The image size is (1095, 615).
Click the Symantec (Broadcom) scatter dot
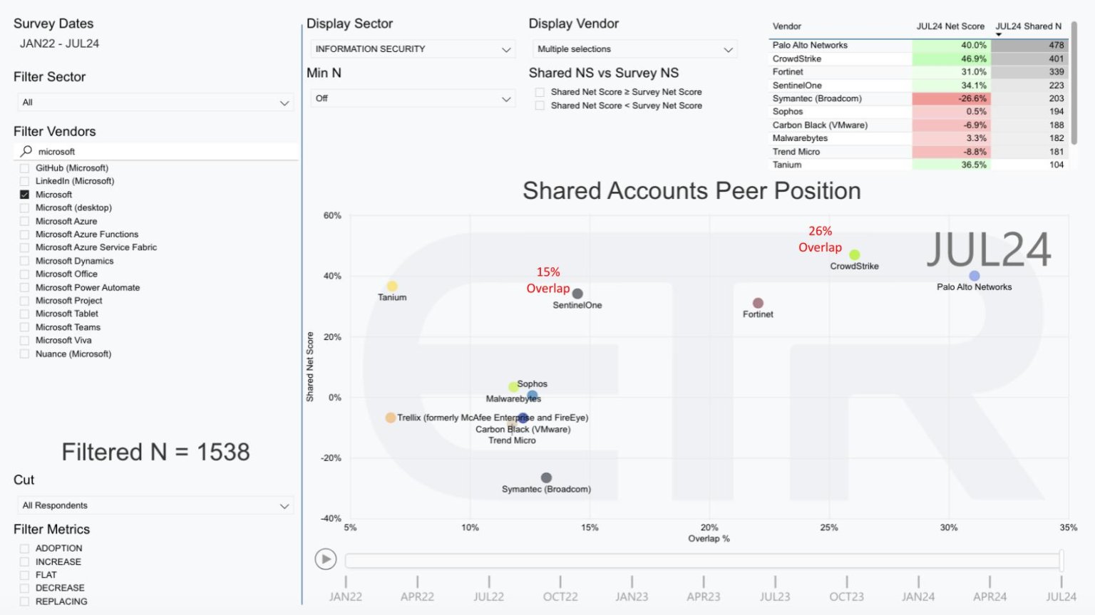click(546, 478)
